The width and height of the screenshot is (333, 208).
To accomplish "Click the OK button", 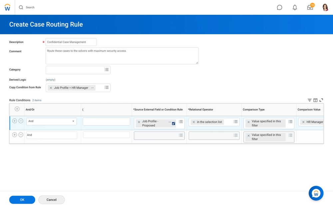I will pyautogui.click(x=22, y=200).
